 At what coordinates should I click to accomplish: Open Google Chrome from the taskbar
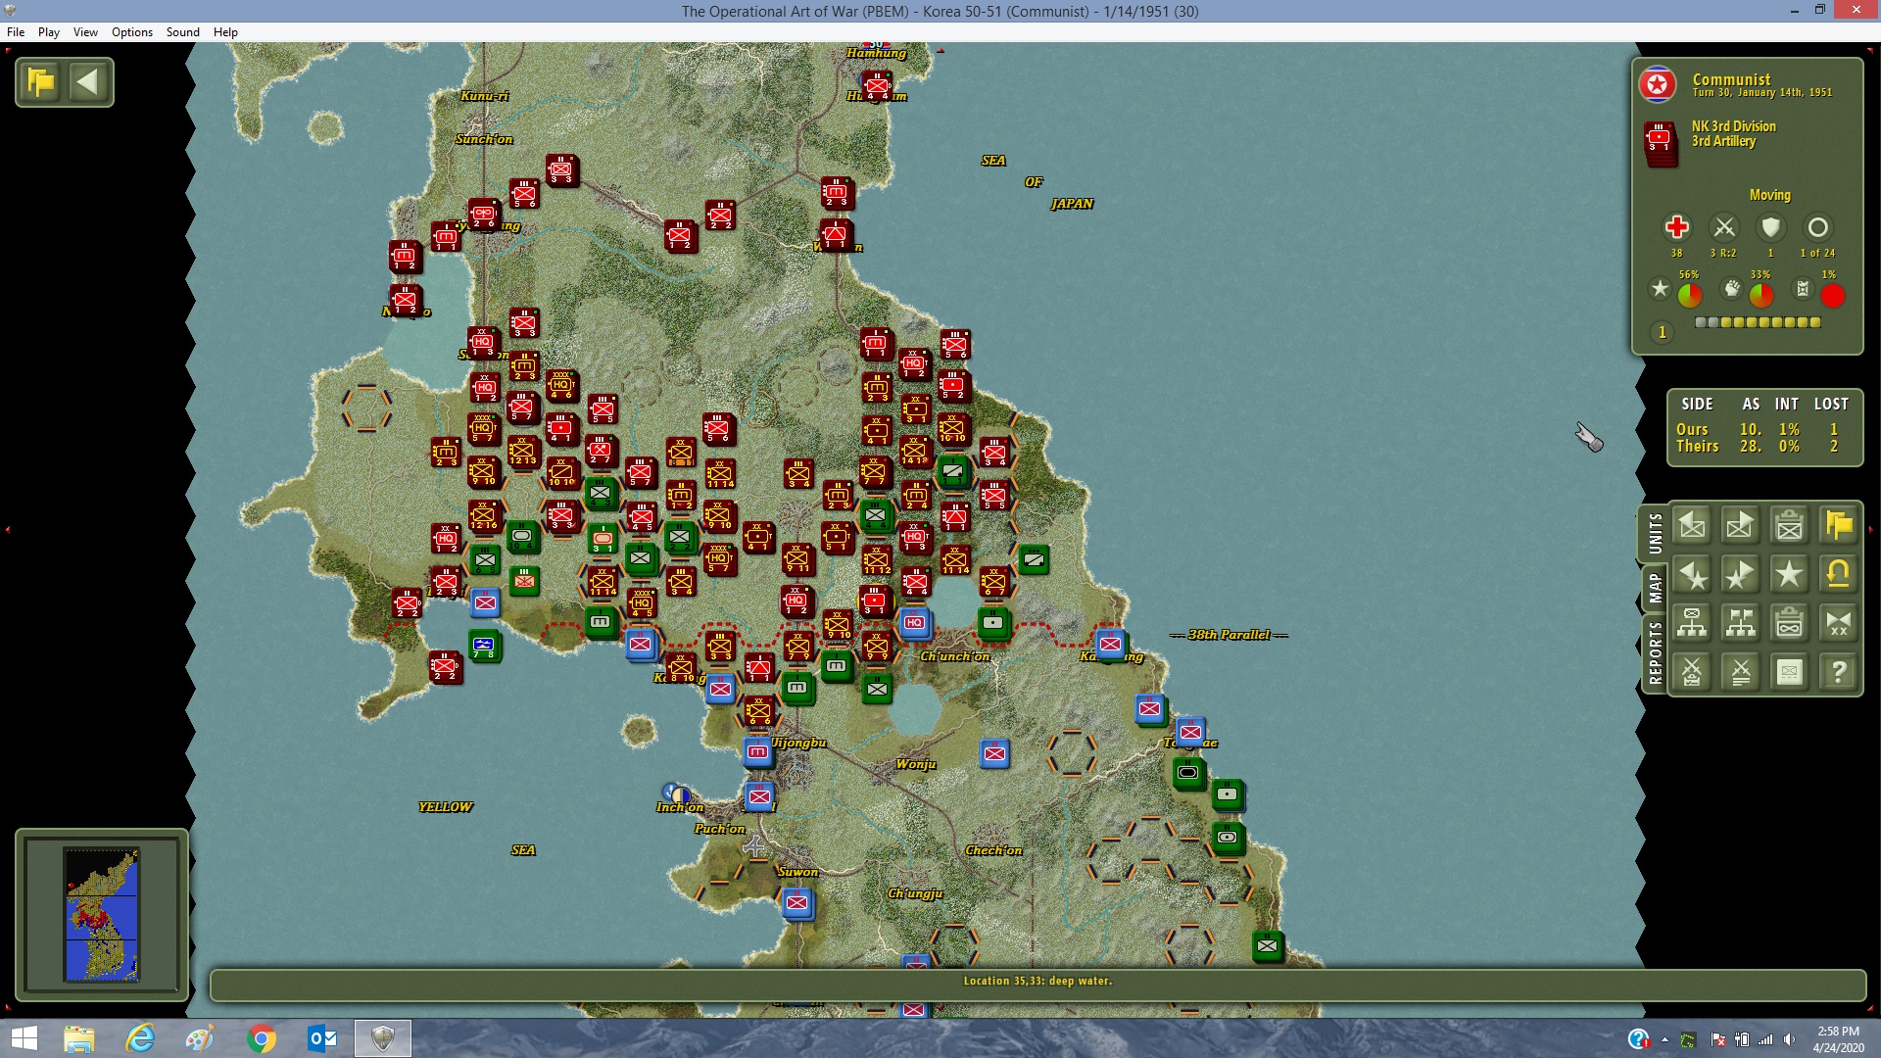(262, 1038)
